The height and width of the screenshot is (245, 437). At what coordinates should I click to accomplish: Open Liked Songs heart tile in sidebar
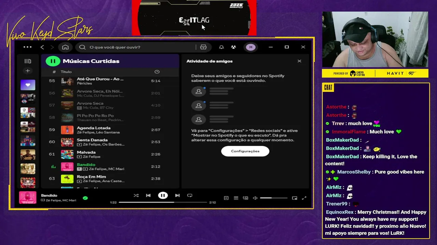[x=28, y=85]
